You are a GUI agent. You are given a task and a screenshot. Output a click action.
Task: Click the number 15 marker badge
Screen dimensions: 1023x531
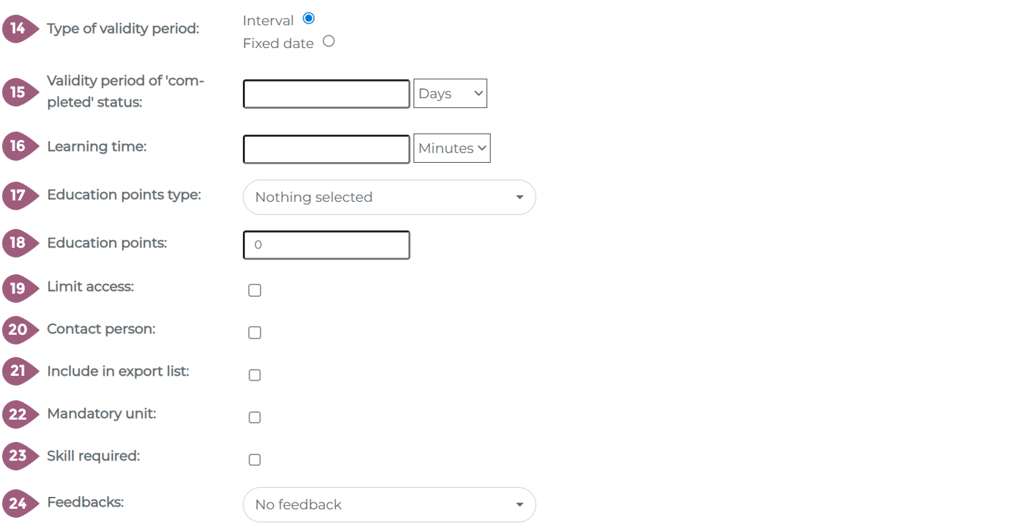18,93
